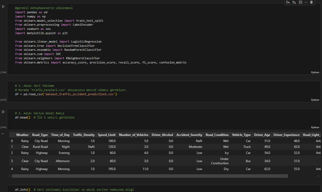Run the df.head() cell
This screenshot has height=192, width=322.
[x=3, y=112]
